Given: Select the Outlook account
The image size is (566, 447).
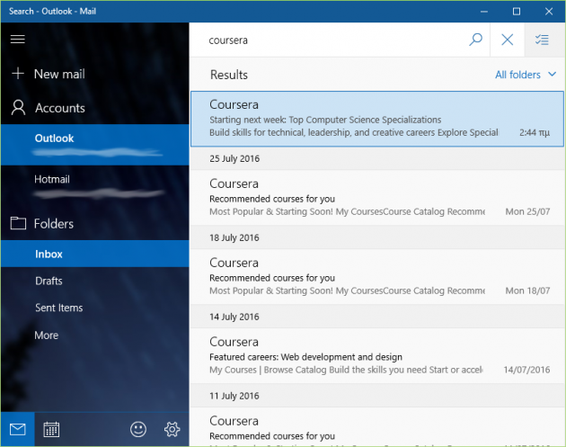Looking at the screenshot, I should pyautogui.click(x=94, y=145).
